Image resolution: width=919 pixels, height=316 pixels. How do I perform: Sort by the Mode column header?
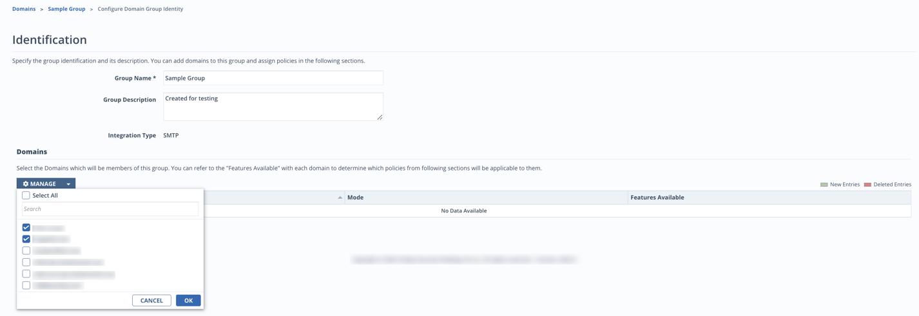486,198
